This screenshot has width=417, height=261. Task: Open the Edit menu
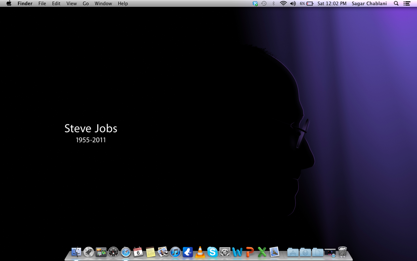56,4
